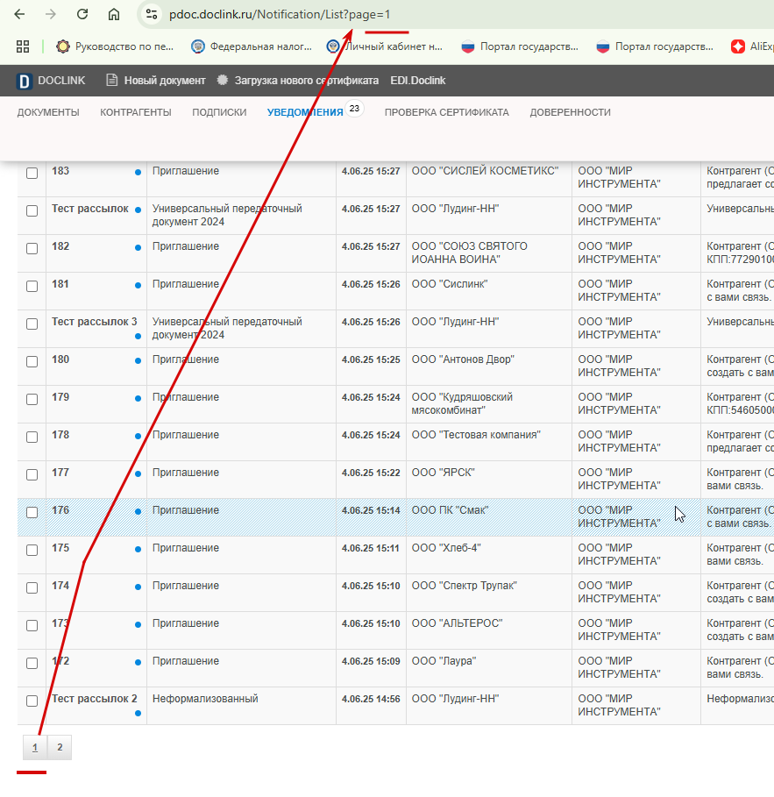Open the EDI.Doclink link
Screen dimensions: 774x797
tap(418, 81)
